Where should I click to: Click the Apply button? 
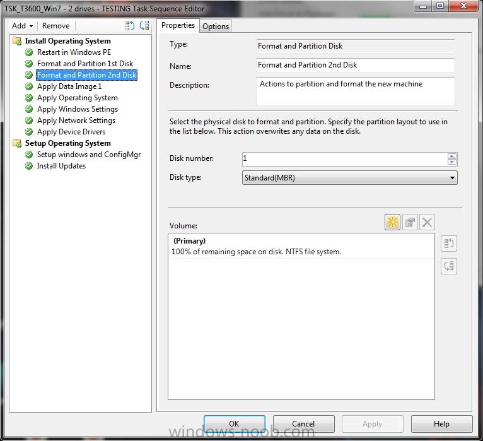[373, 424]
